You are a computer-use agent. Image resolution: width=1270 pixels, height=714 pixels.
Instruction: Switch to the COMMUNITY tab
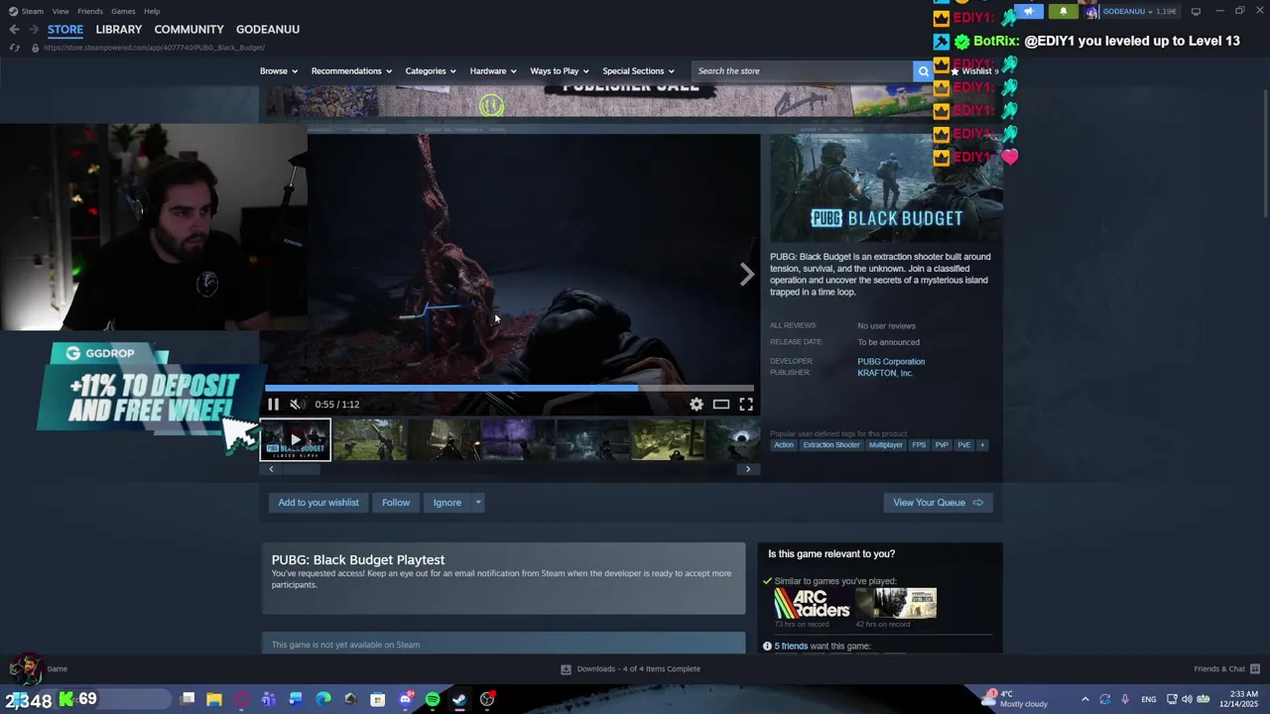189,29
